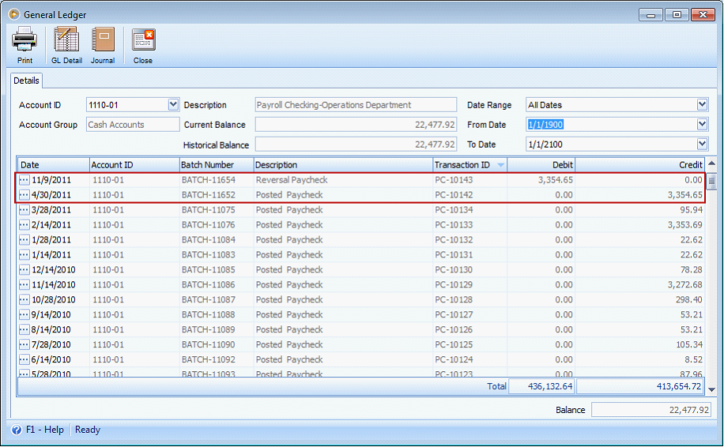Click the total debit 436,132.64
The width and height of the screenshot is (724, 447).
[541, 386]
